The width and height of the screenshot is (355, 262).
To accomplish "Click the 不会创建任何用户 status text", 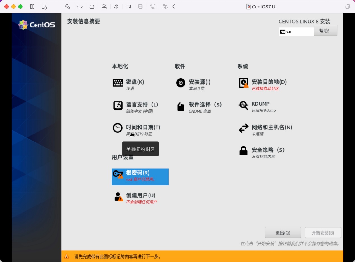I will coord(142,202).
